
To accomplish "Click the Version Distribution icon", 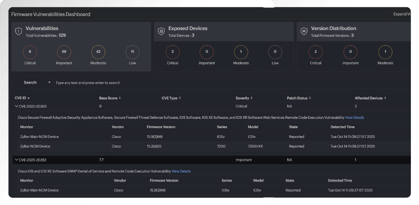I will (304, 31).
